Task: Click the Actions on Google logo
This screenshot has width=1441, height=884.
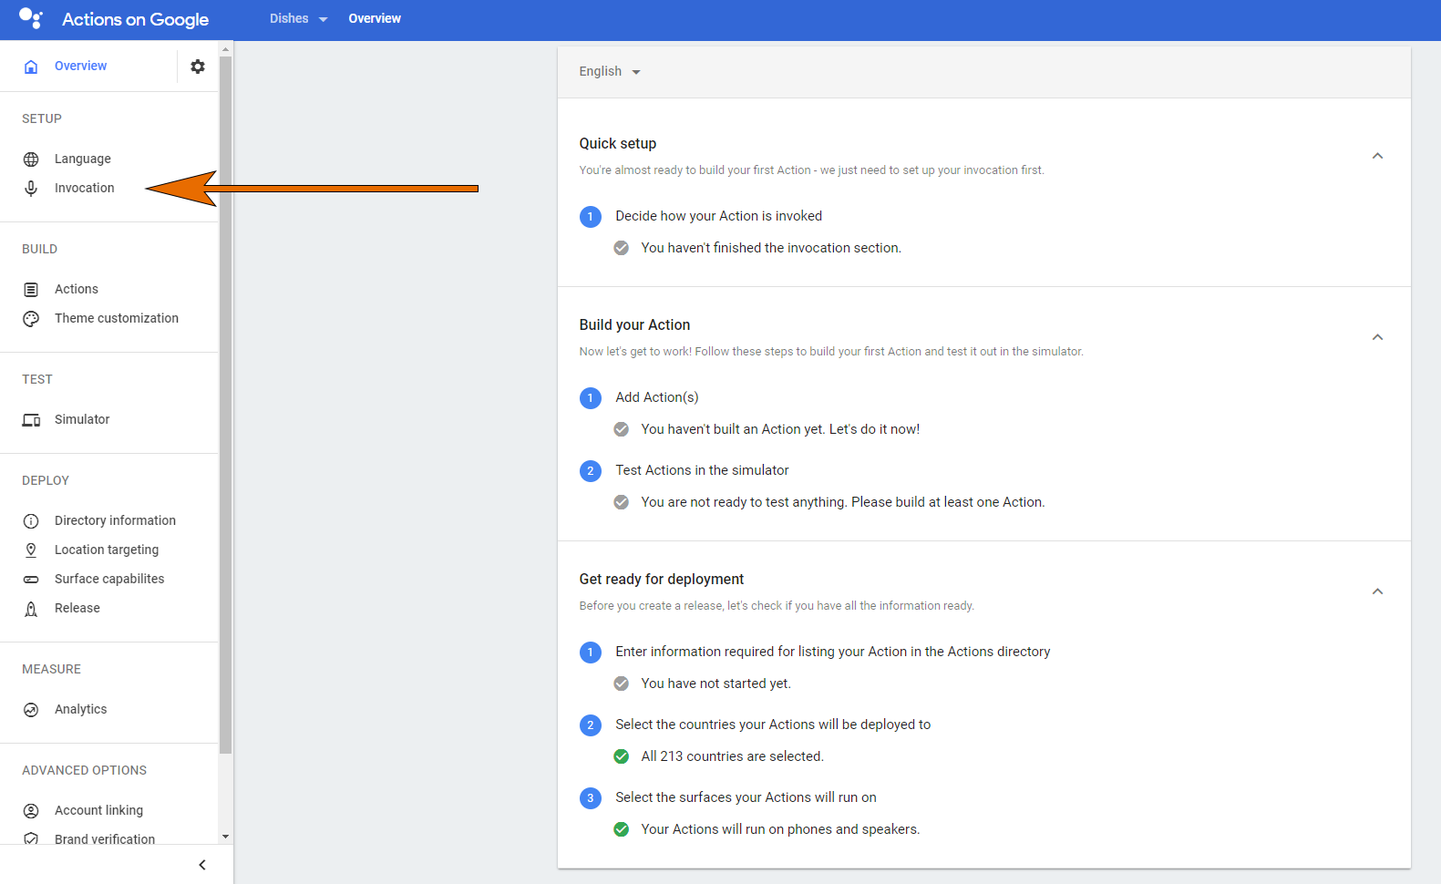Action: tap(31, 18)
